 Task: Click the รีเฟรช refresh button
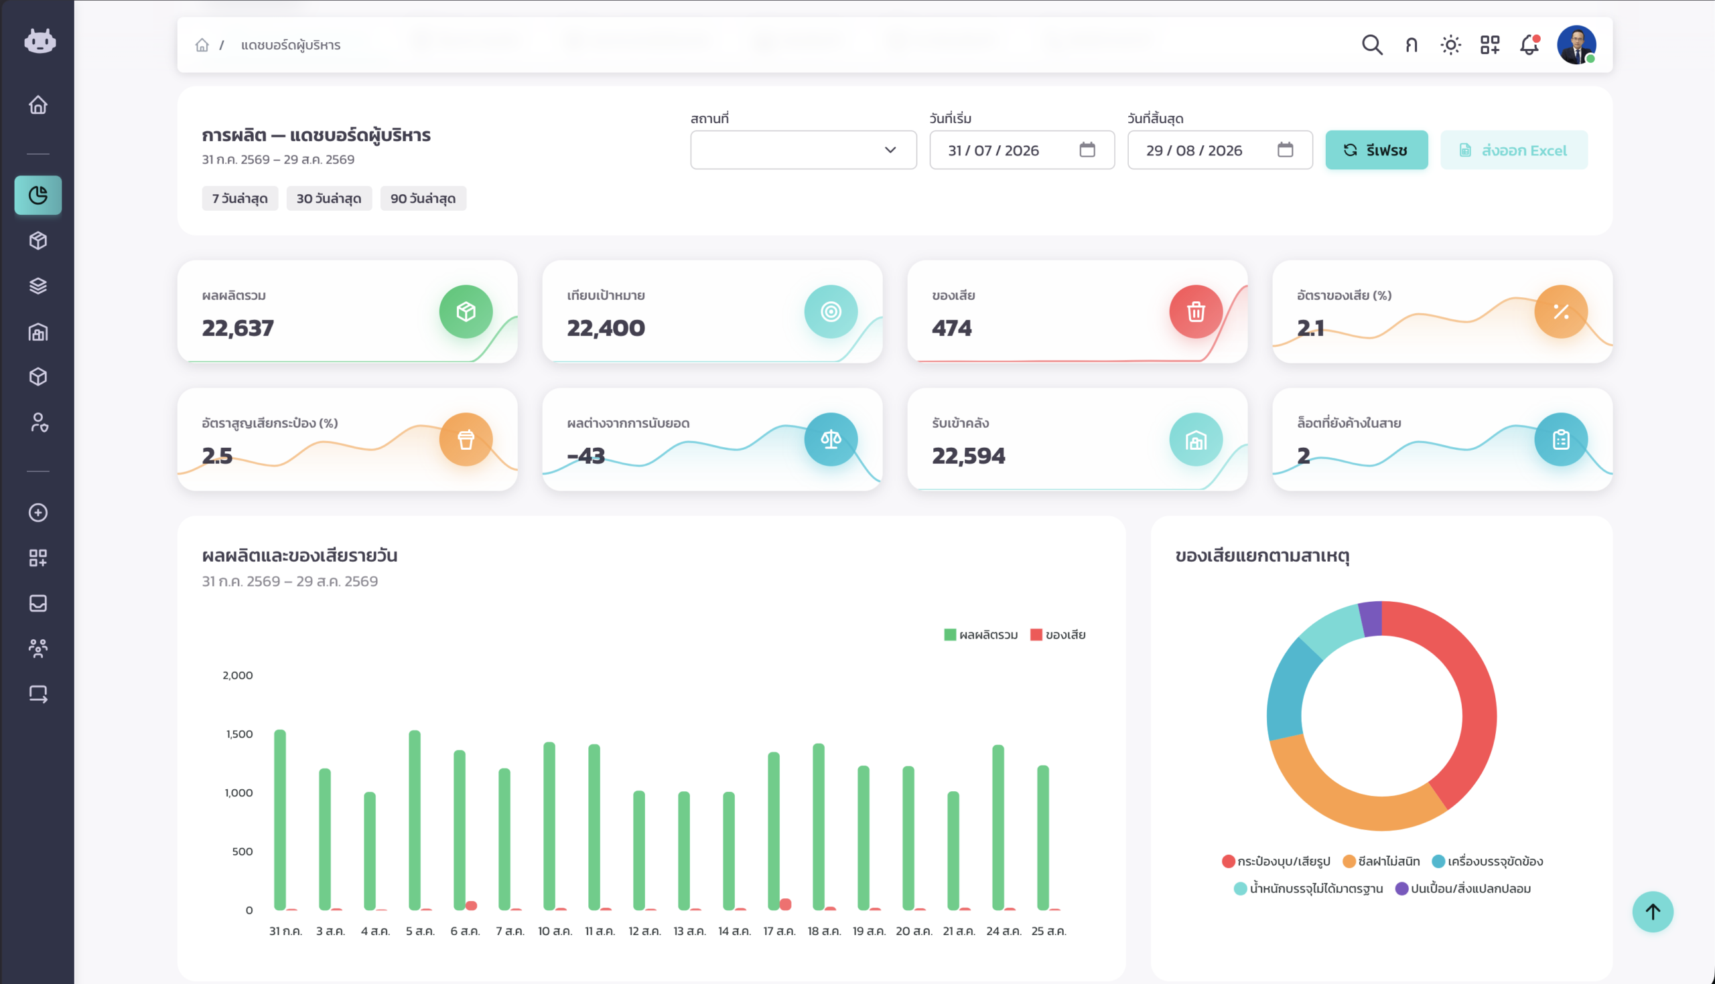(x=1376, y=150)
